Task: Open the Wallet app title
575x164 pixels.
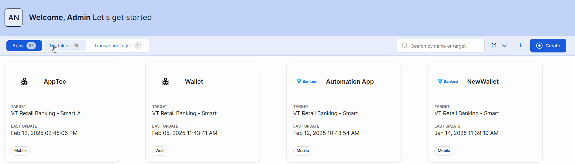Action: 194,82
